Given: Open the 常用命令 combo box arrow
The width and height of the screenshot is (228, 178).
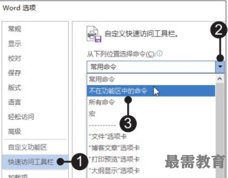Looking at the screenshot, I should pos(220,67).
